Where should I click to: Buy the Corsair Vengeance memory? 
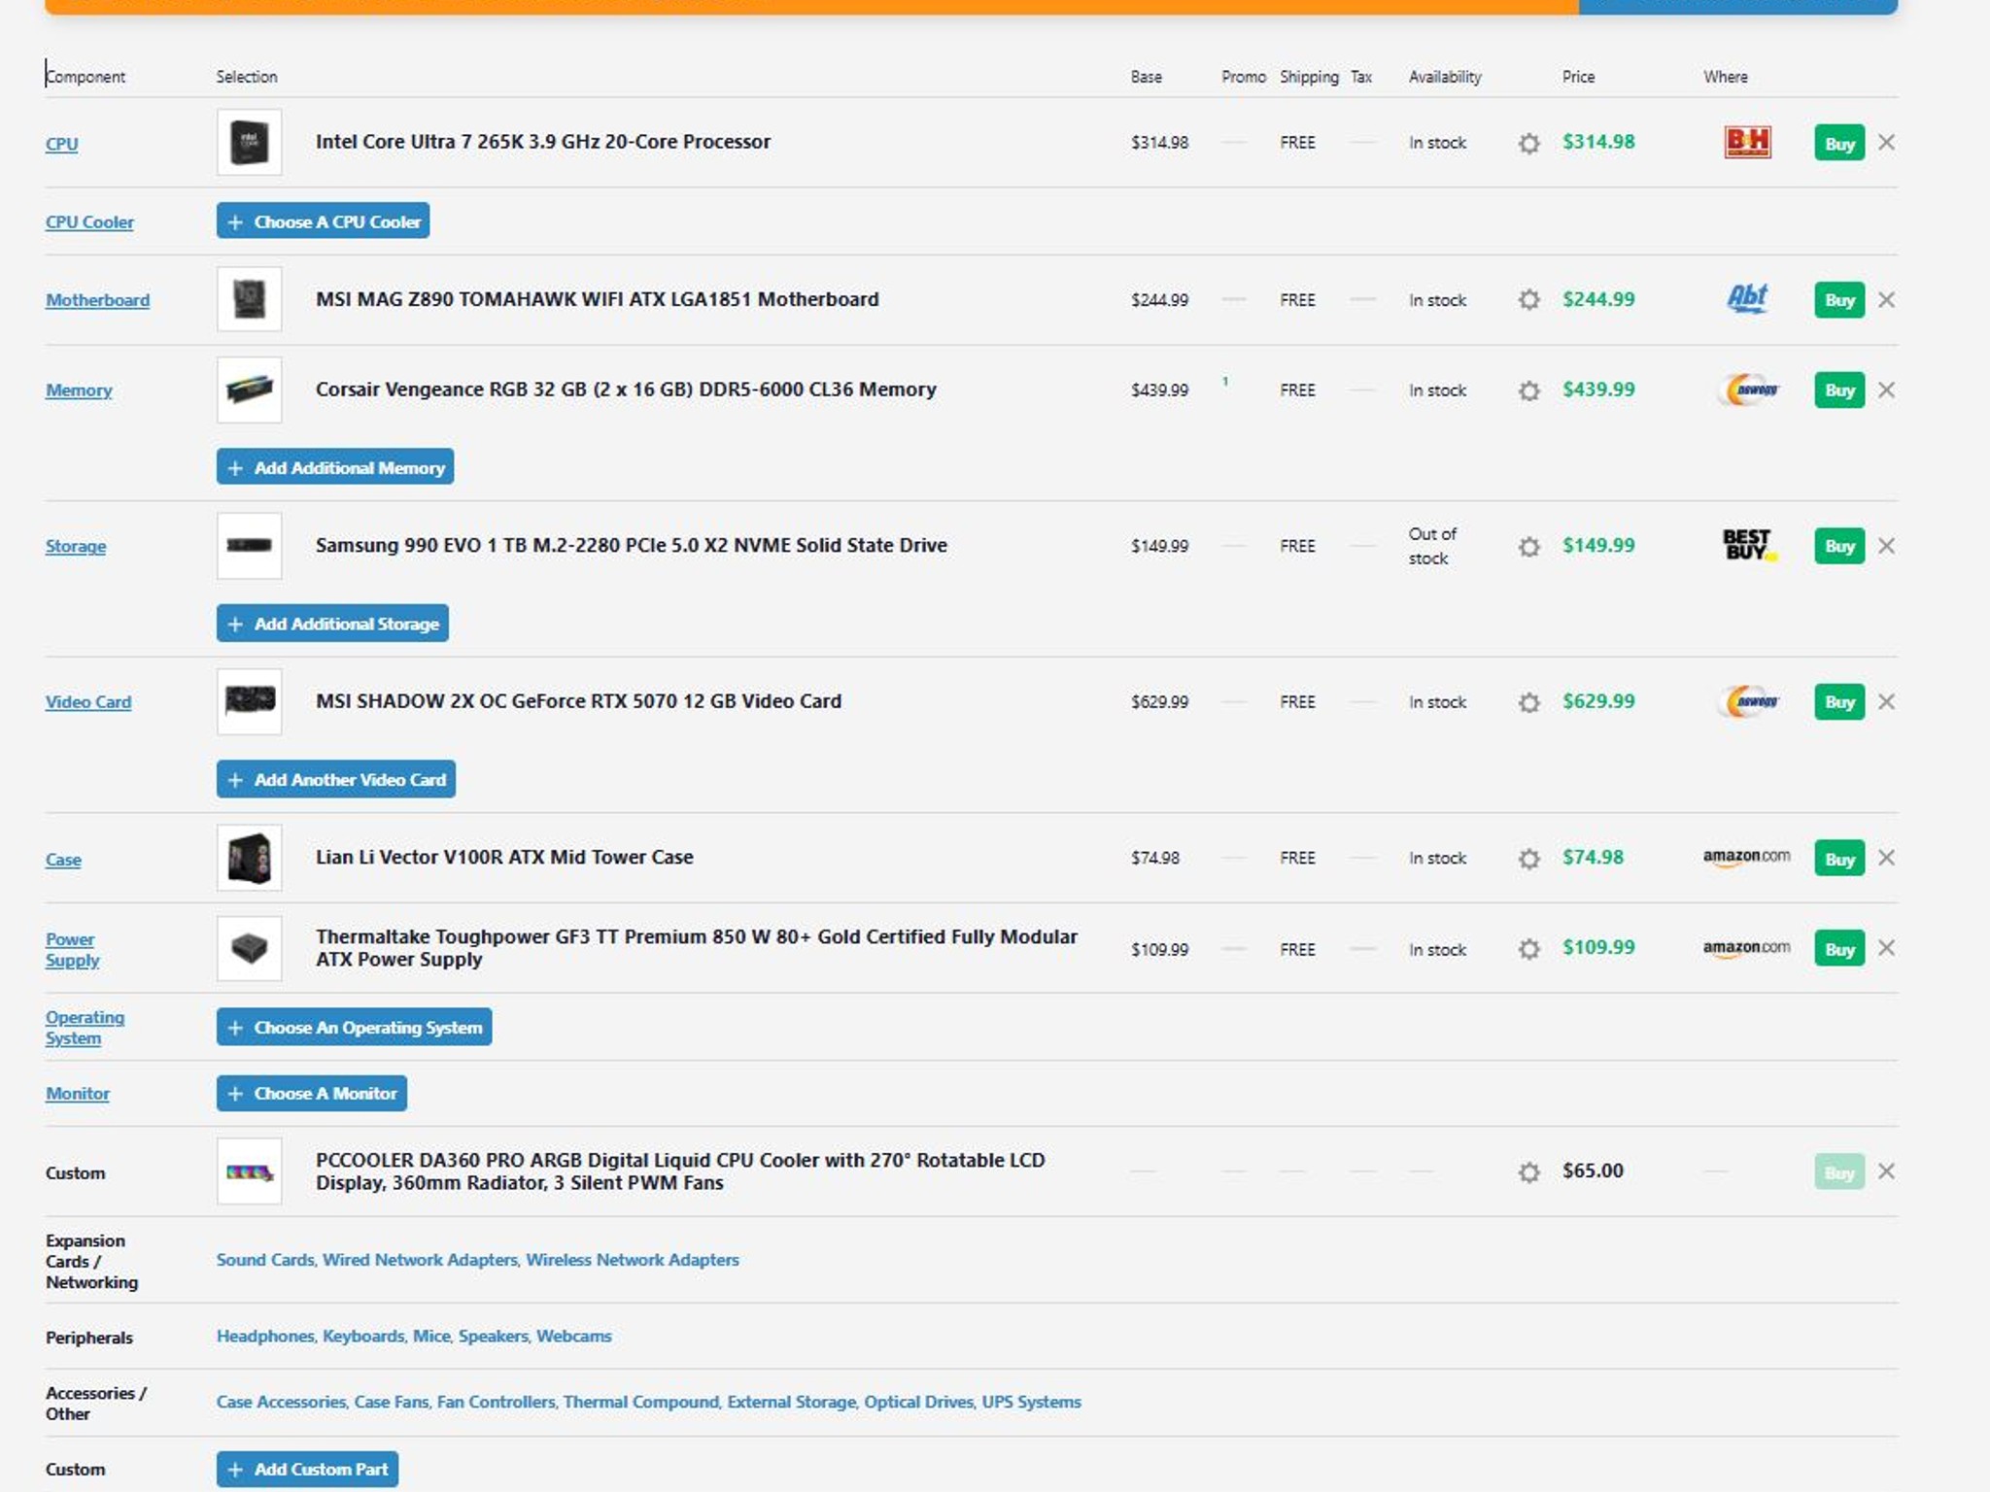(x=1839, y=390)
